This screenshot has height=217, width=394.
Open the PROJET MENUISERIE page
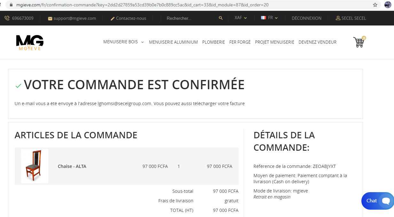point(274,42)
